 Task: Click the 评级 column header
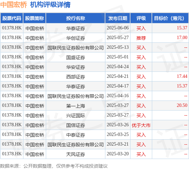(x=141, y=18)
